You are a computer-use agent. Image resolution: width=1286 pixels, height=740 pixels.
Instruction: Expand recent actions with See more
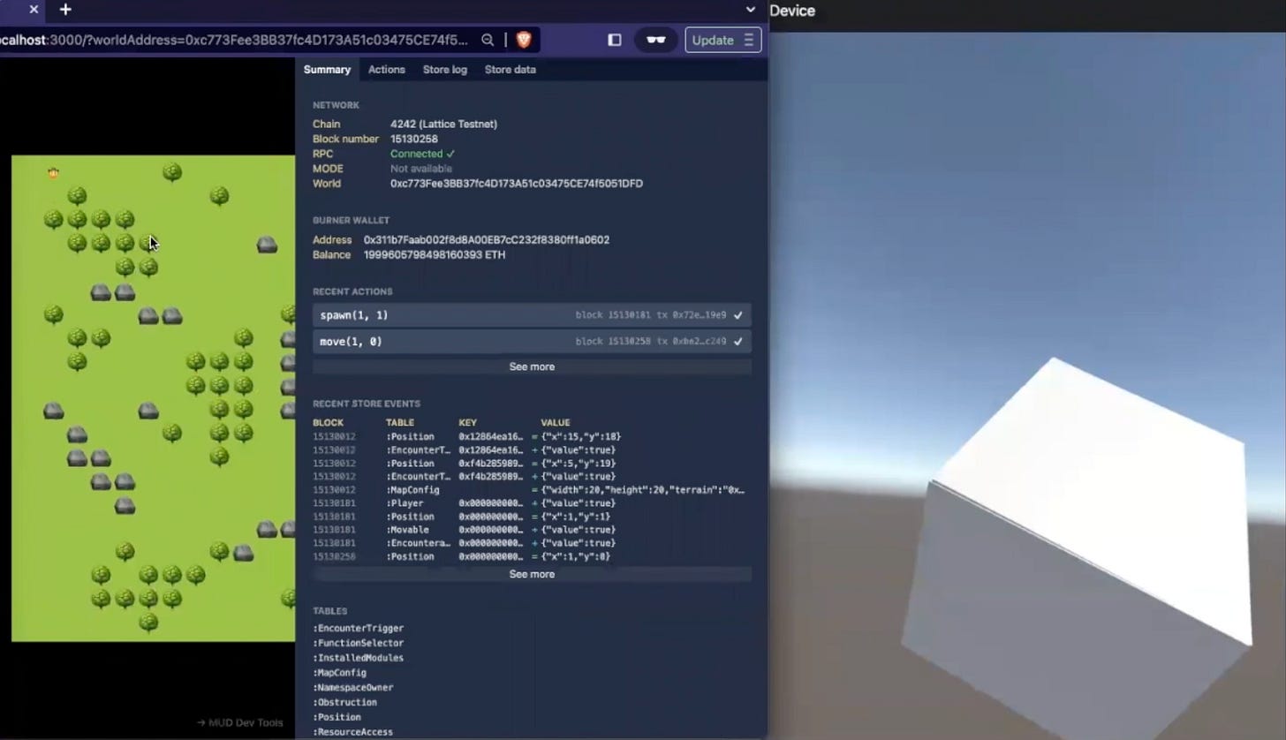(x=531, y=366)
